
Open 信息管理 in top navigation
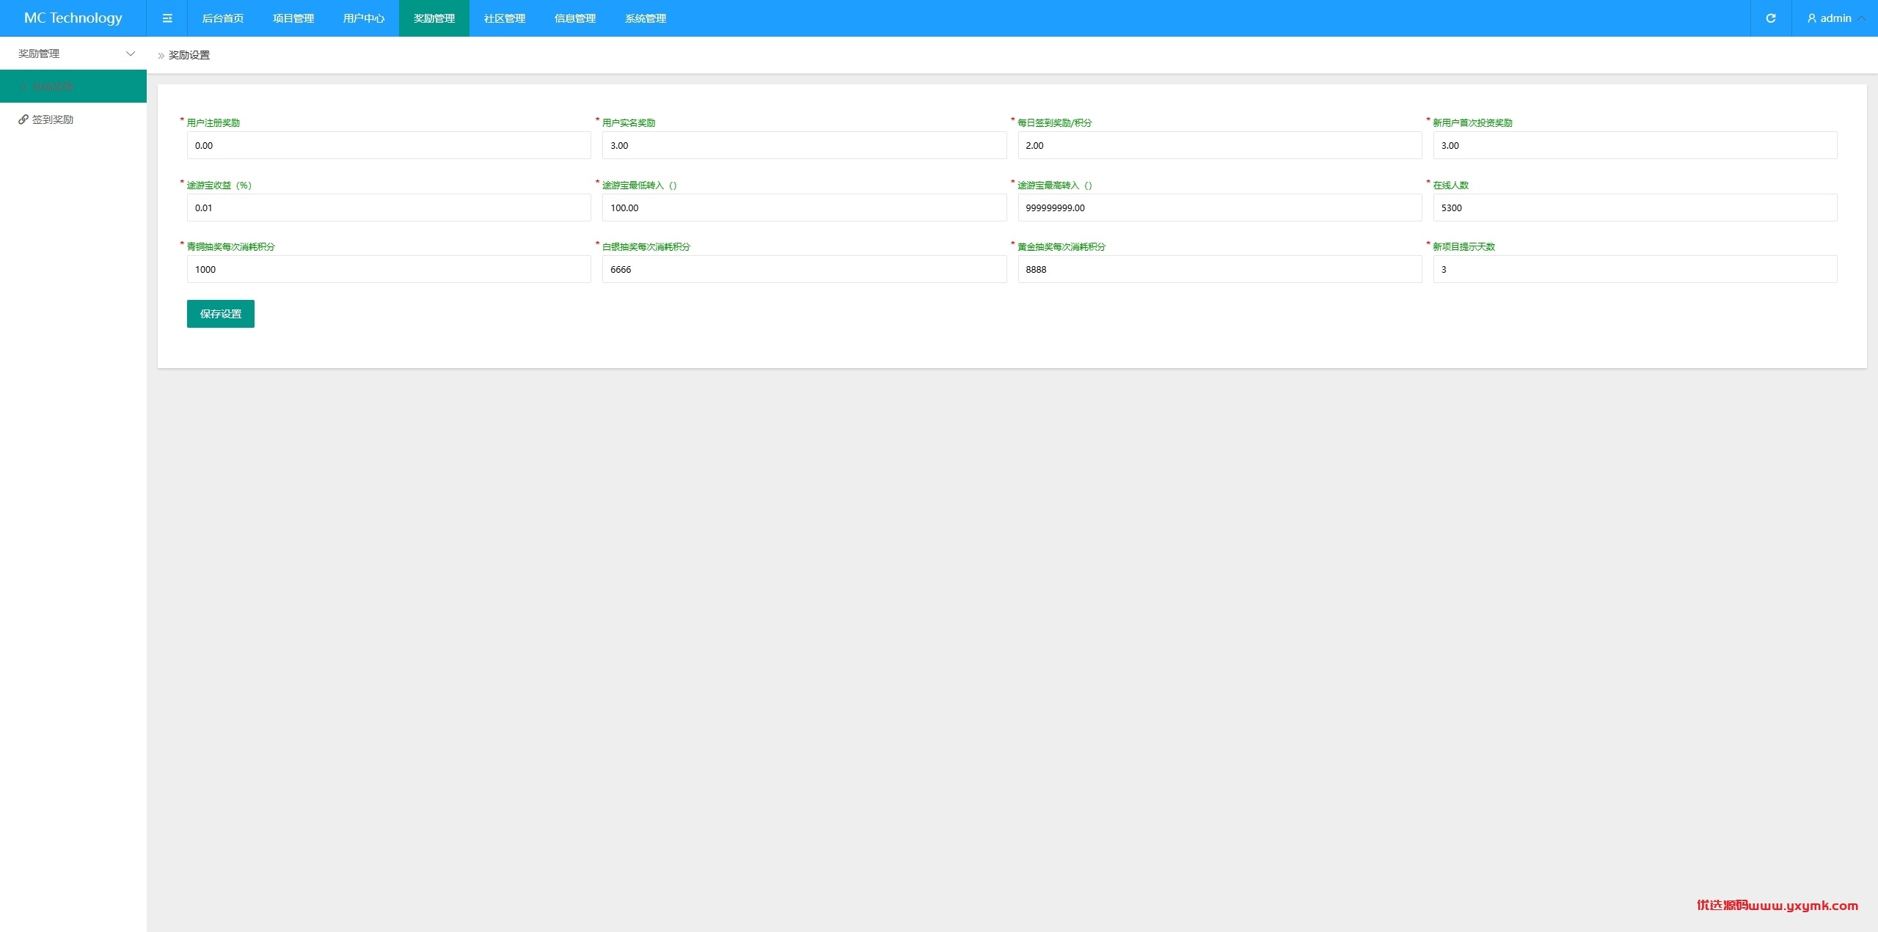[575, 18]
